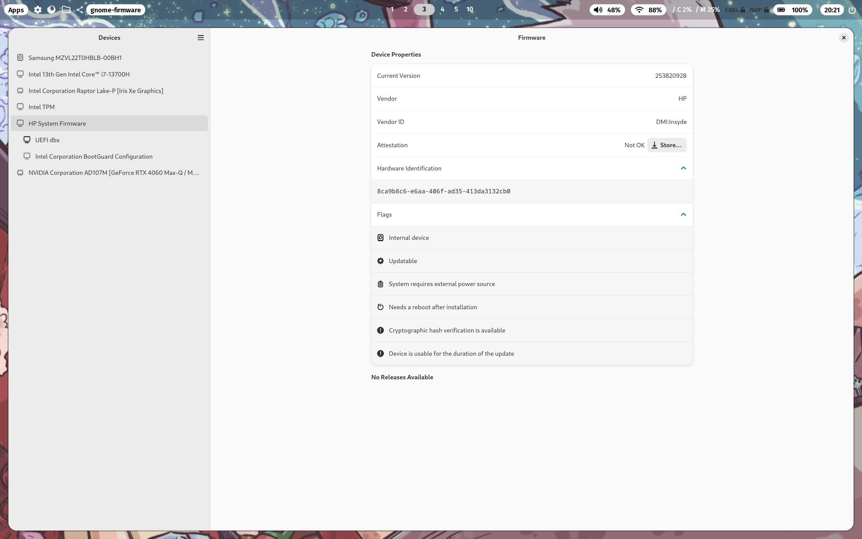Viewport: 862px width, 539px height.
Task: Open the Apps launcher menu
Action: [x=16, y=10]
